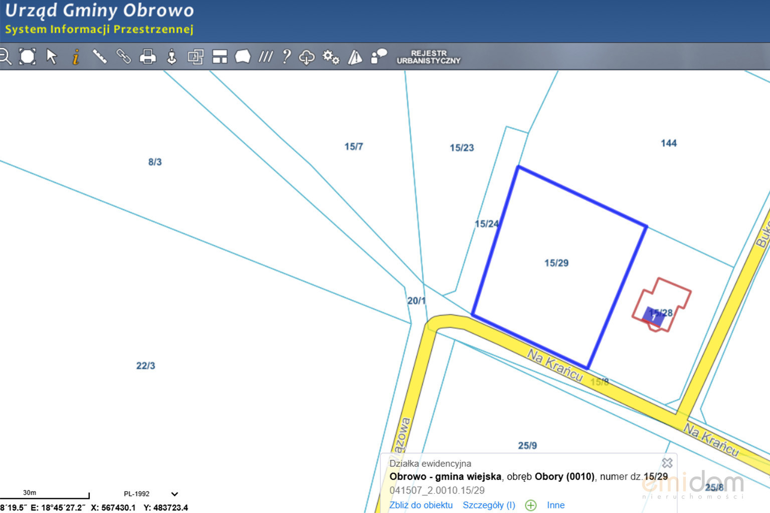Click parcel label 15/23

(462, 148)
